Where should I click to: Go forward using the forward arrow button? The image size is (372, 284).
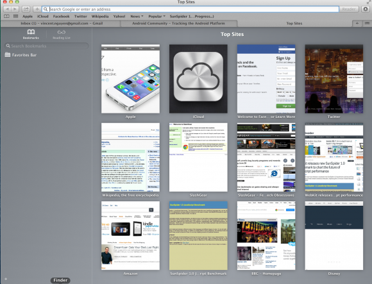click(15, 9)
